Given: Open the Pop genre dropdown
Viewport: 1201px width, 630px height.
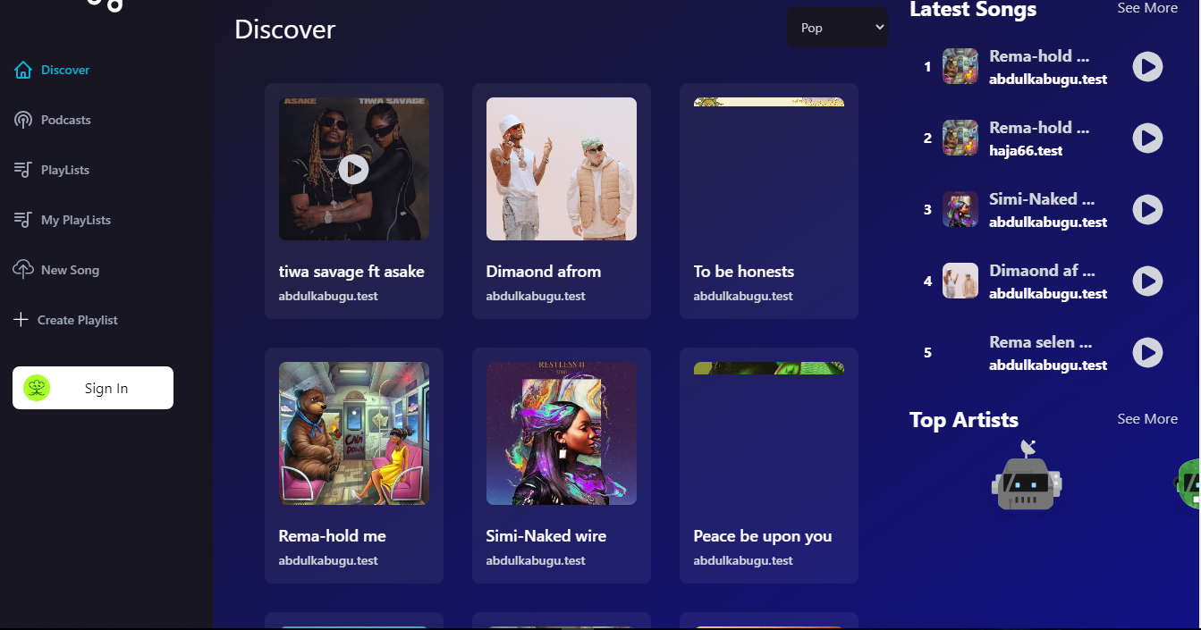Looking at the screenshot, I should click(838, 28).
